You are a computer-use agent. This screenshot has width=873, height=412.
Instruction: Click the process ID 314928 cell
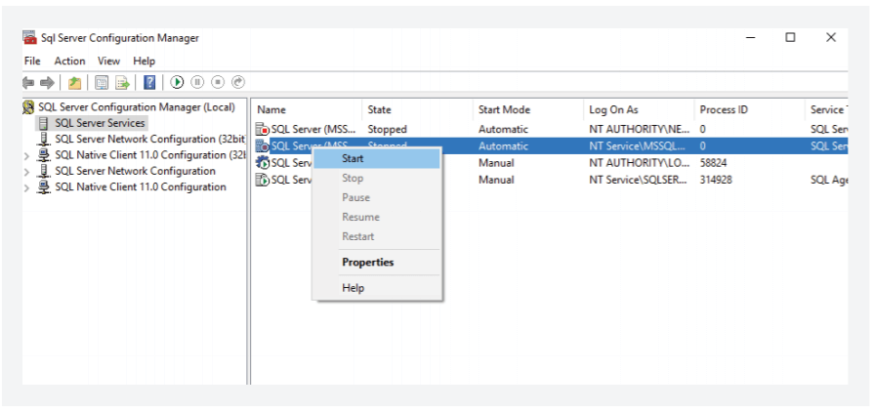[x=718, y=180]
